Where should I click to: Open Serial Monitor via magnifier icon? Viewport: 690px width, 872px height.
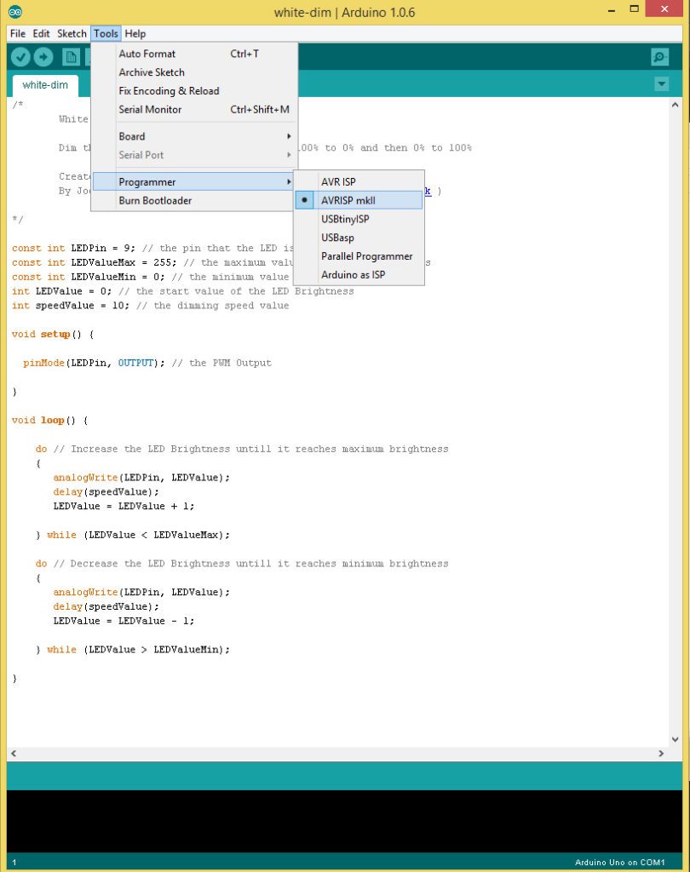659,57
